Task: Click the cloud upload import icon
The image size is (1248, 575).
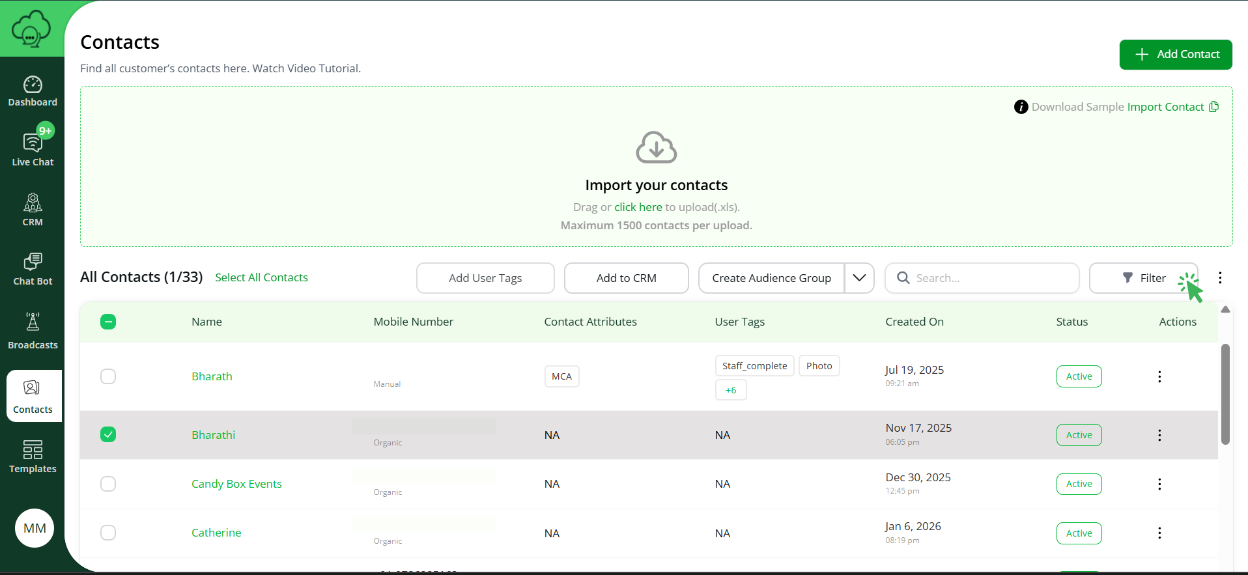Action: (656, 148)
